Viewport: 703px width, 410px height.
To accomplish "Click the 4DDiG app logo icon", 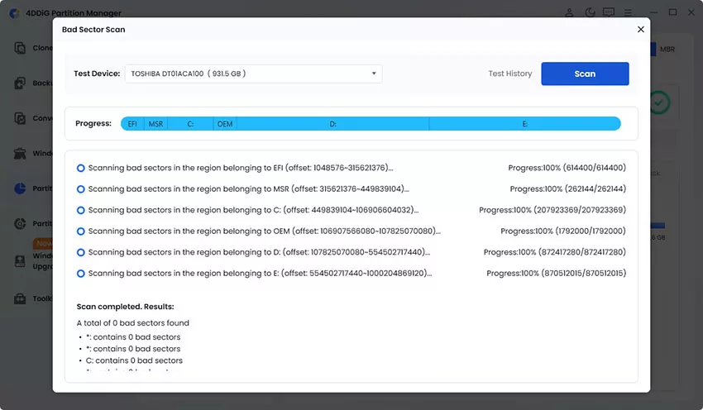I will pos(15,13).
